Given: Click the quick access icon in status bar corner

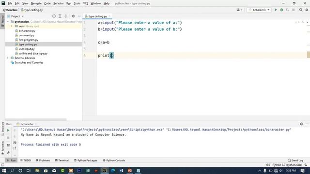Looking at the screenshot, I should tap(2, 165).
